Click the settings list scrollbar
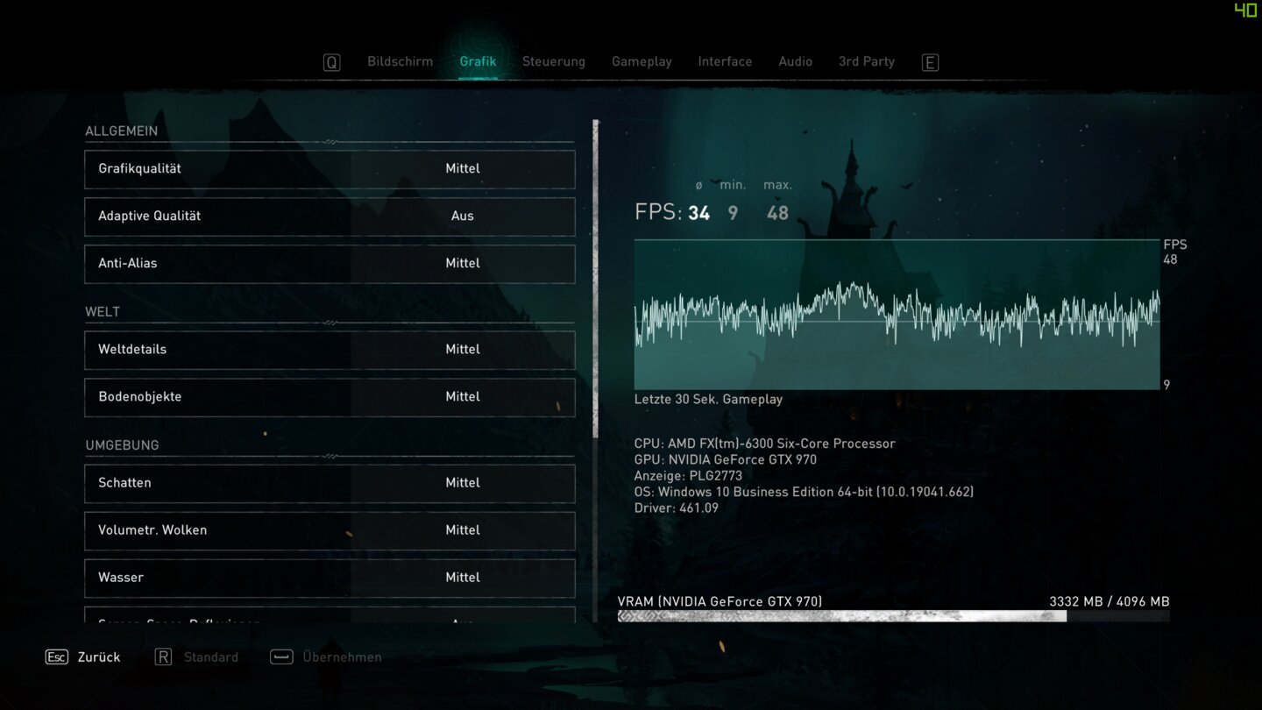 [596, 279]
